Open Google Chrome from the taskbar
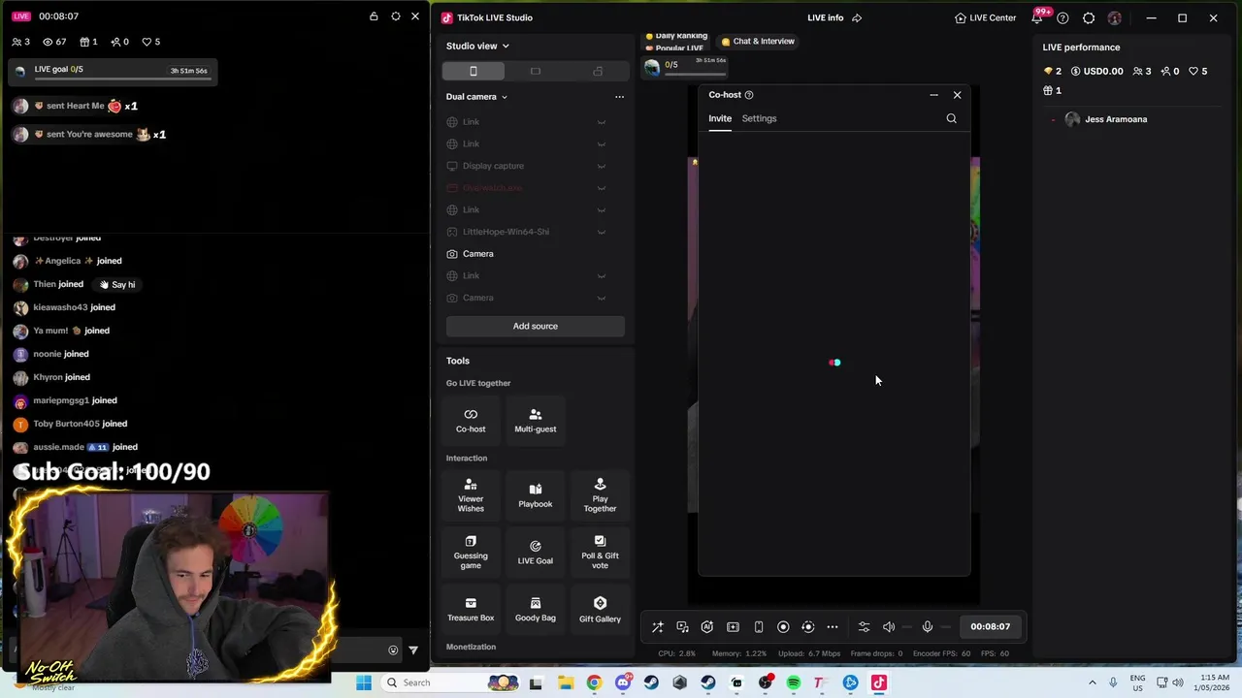 click(594, 682)
